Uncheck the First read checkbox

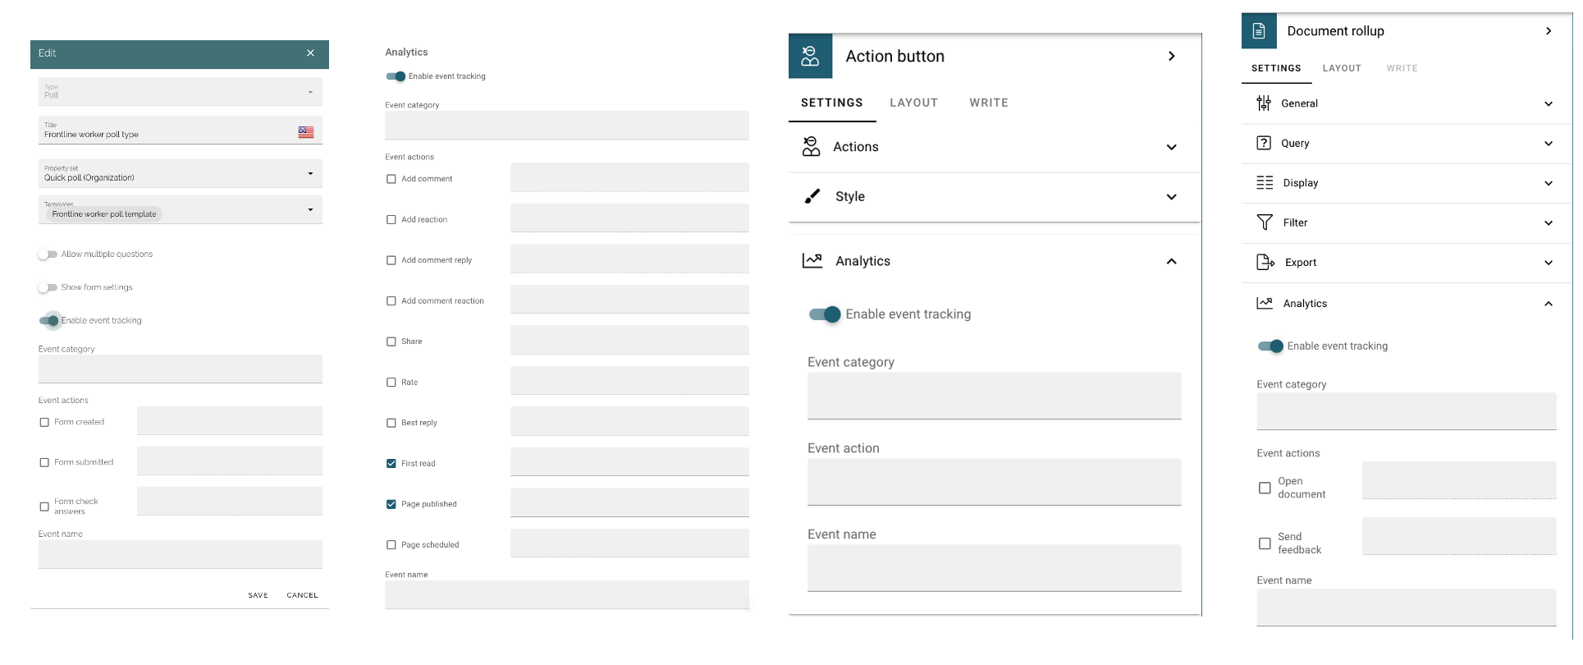(x=391, y=464)
